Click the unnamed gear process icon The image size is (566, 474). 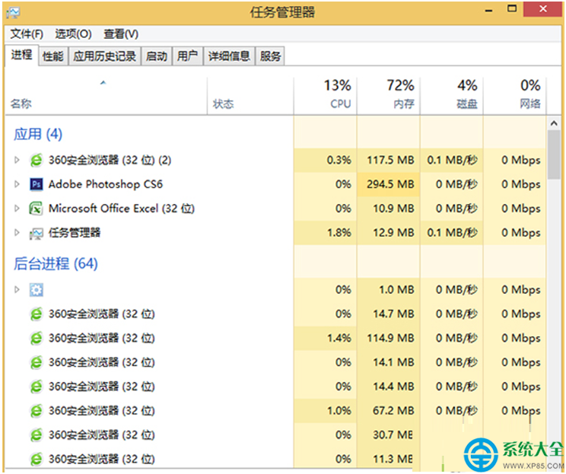tap(36, 290)
